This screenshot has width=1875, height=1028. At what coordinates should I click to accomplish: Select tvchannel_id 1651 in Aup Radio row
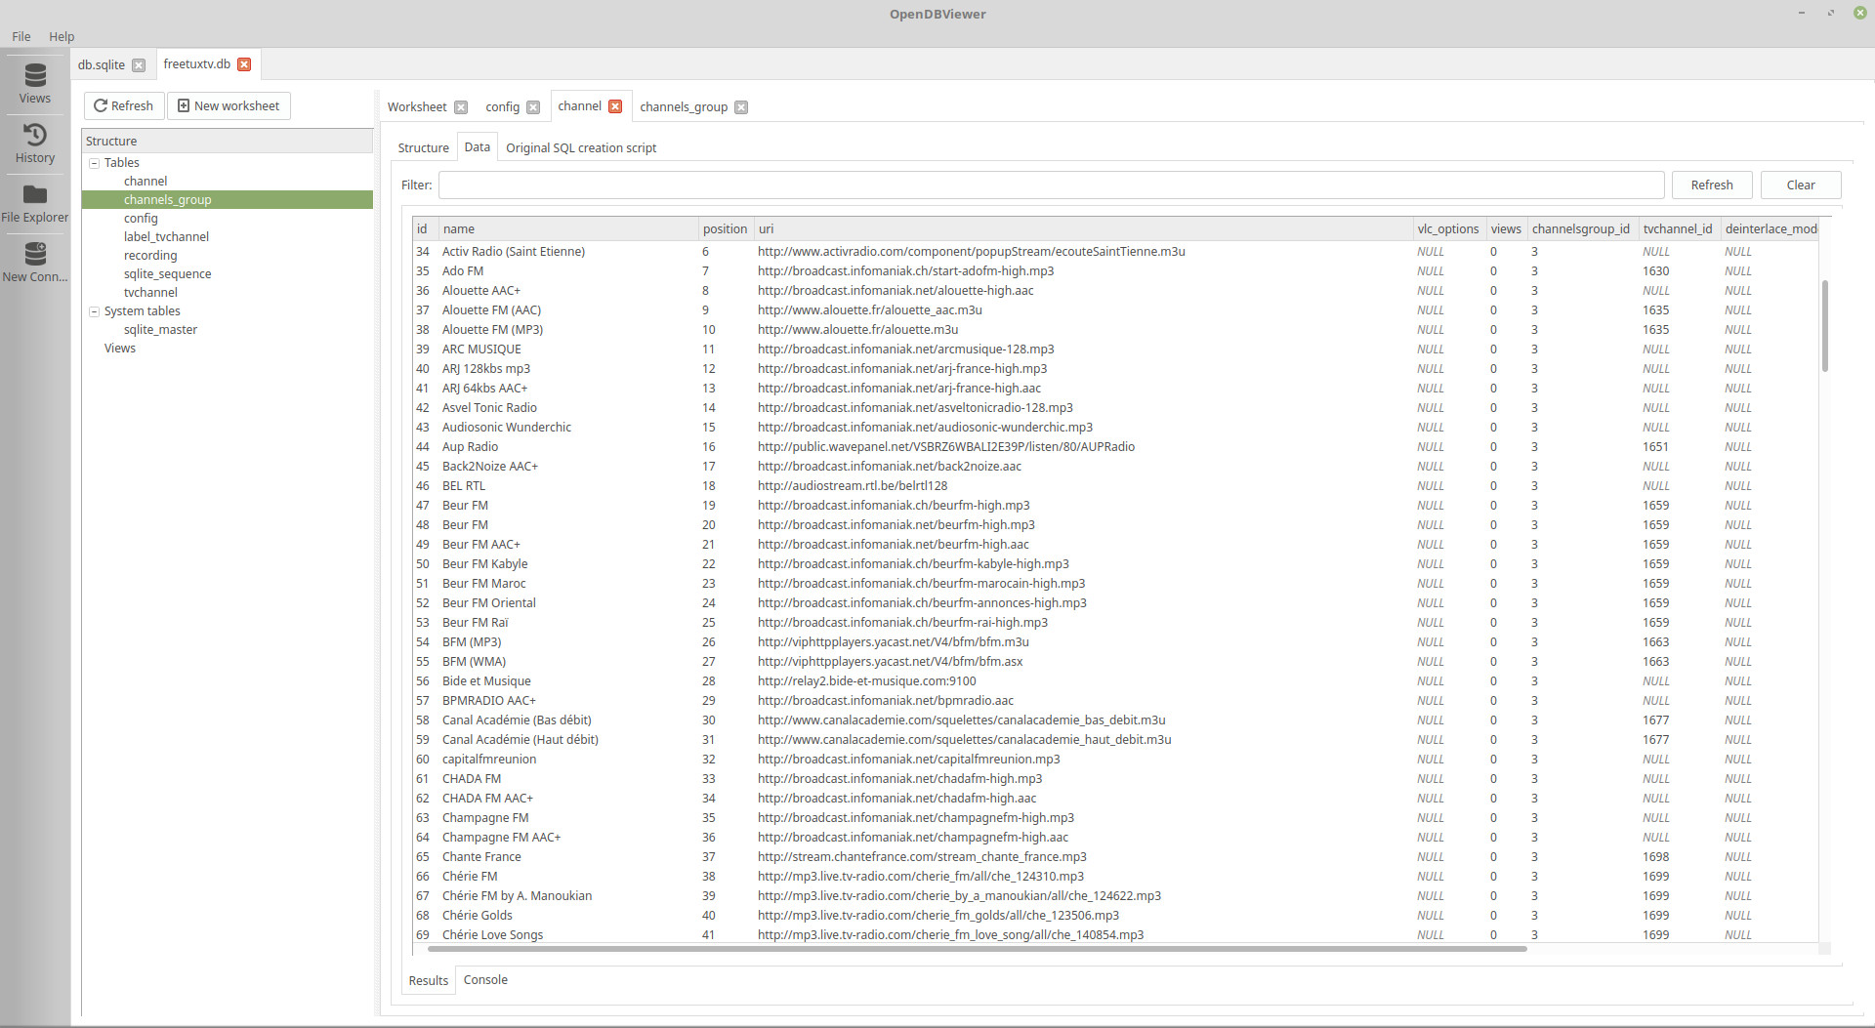tap(1656, 447)
